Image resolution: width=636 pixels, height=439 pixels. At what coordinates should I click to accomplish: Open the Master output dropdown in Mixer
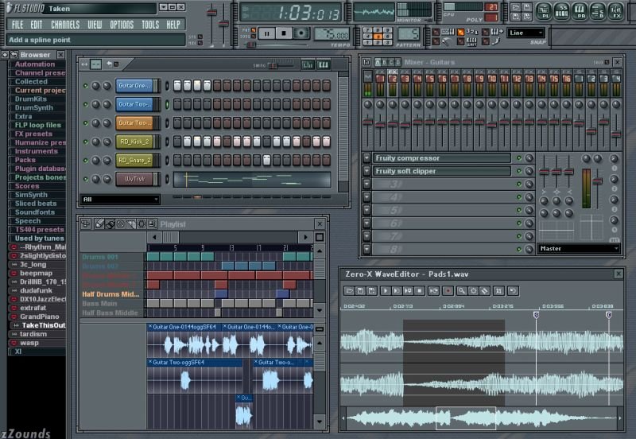click(579, 248)
